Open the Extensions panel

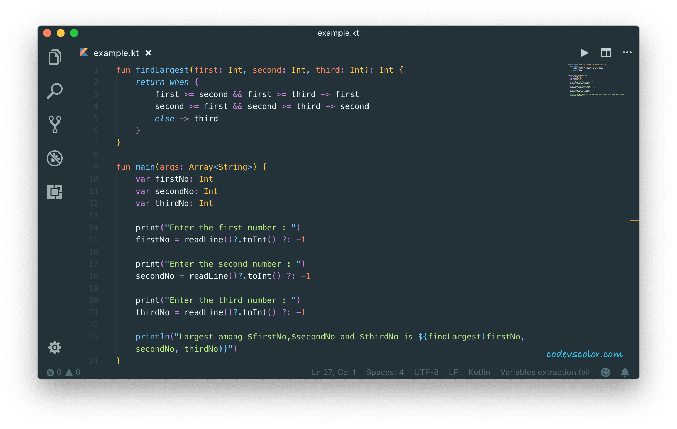(55, 192)
